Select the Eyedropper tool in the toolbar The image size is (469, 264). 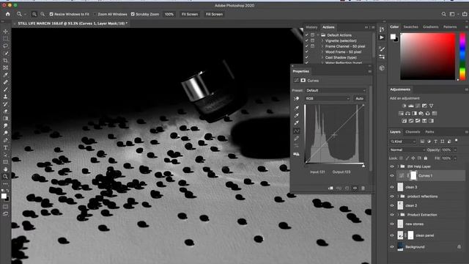click(x=5, y=75)
